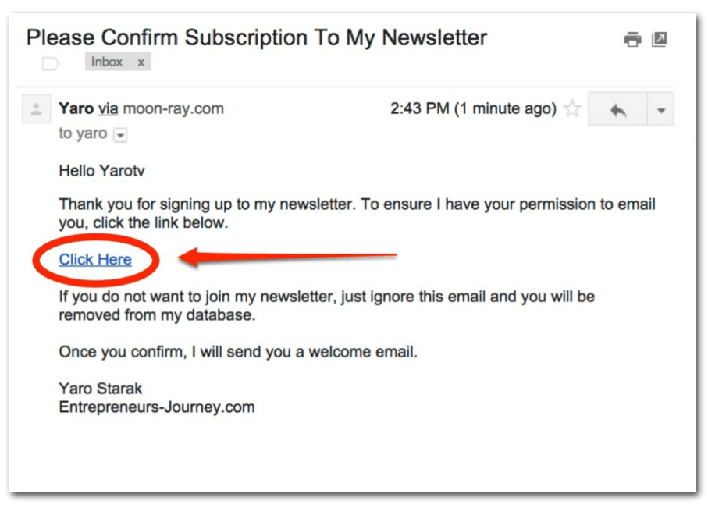Click the sender name Yaro
The height and width of the screenshot is (508, 708).
point(76,109)
